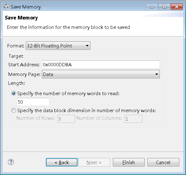Screen dimensions: 186x175
Task: Click the Format dropdown arrow
Action: 87,46
